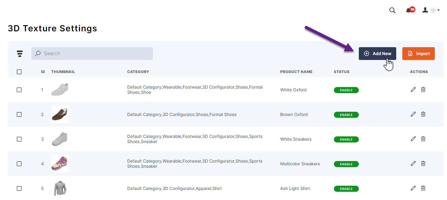The image size is (447, 200).
Task: Delete the Ash Light Shirt row
Action: (423, 188)
